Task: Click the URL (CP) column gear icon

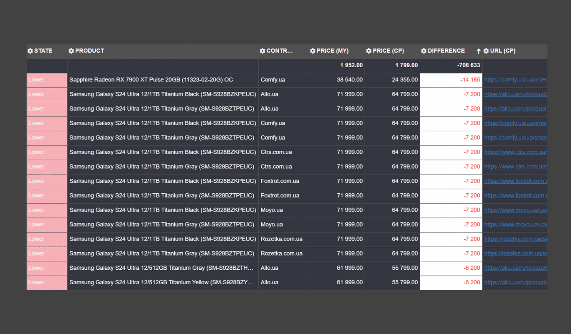Action: click(486, 51)
